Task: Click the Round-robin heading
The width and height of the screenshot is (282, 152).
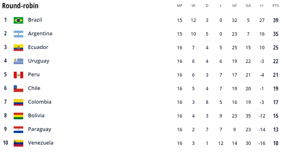Action: 20,6
